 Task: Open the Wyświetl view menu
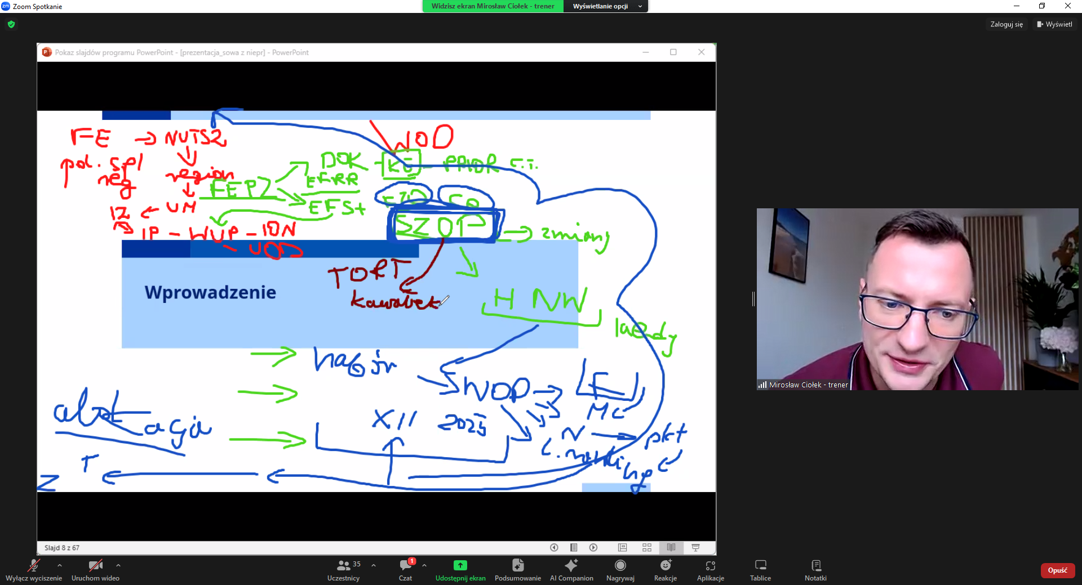1054,24
